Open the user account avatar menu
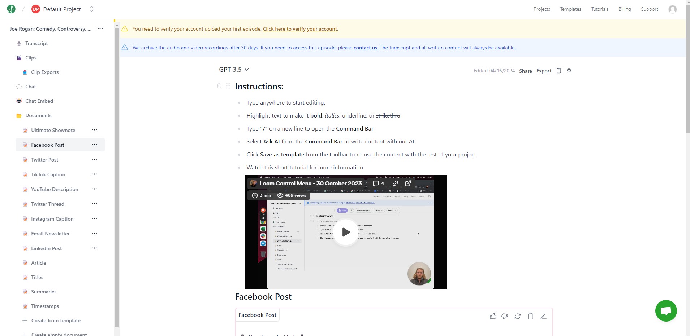 [x=672, y=9]
